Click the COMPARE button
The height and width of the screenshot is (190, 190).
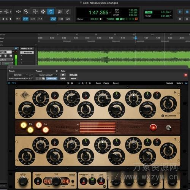51,79
